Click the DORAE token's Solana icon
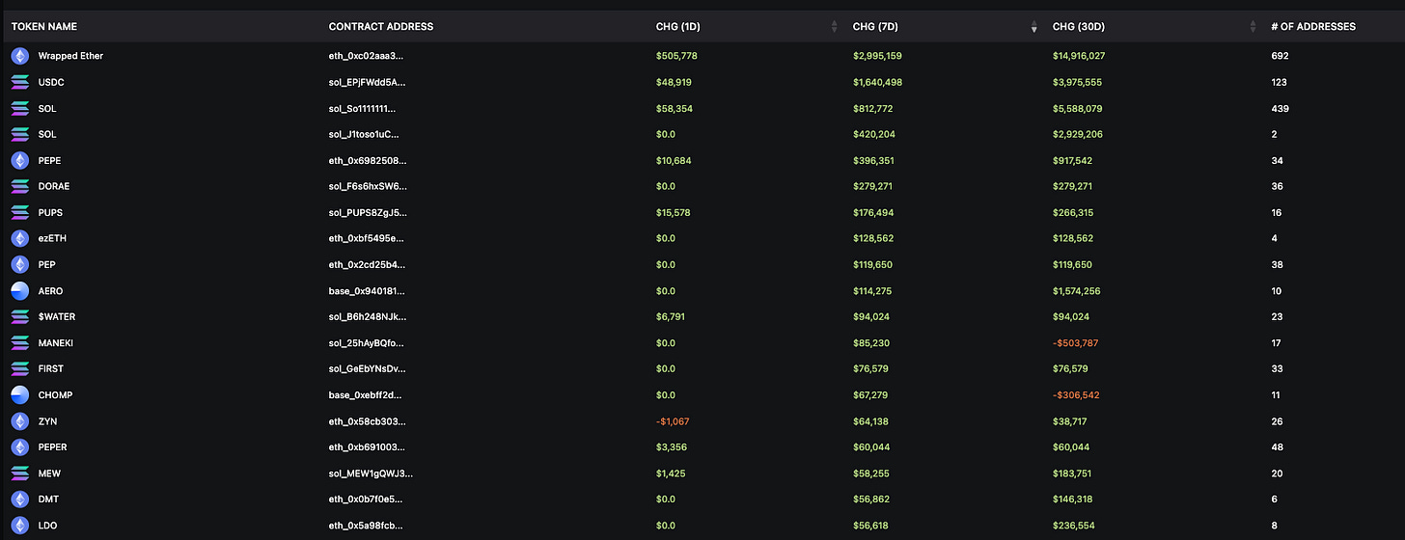 pyautogui.click(x=20, y=186)
